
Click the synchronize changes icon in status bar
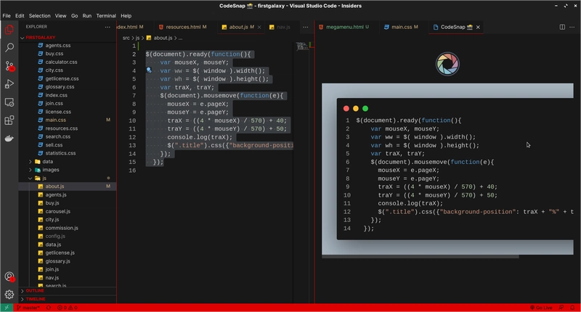[x=49, y=308]
